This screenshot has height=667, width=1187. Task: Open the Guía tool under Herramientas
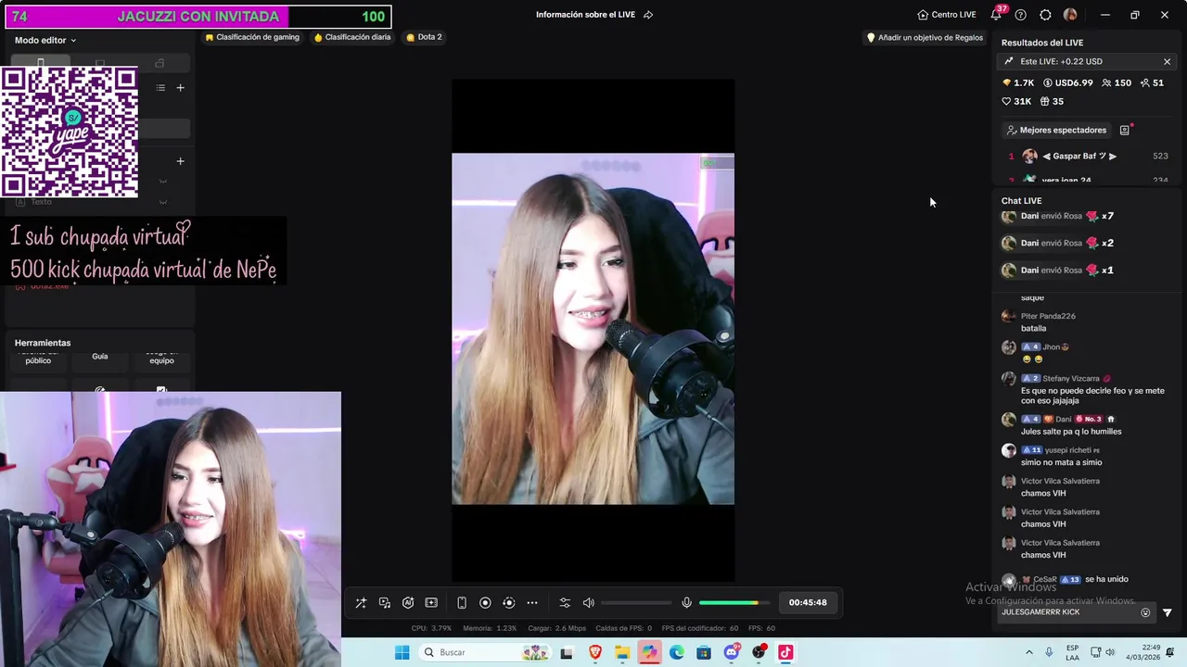click(x=100, y=357)
